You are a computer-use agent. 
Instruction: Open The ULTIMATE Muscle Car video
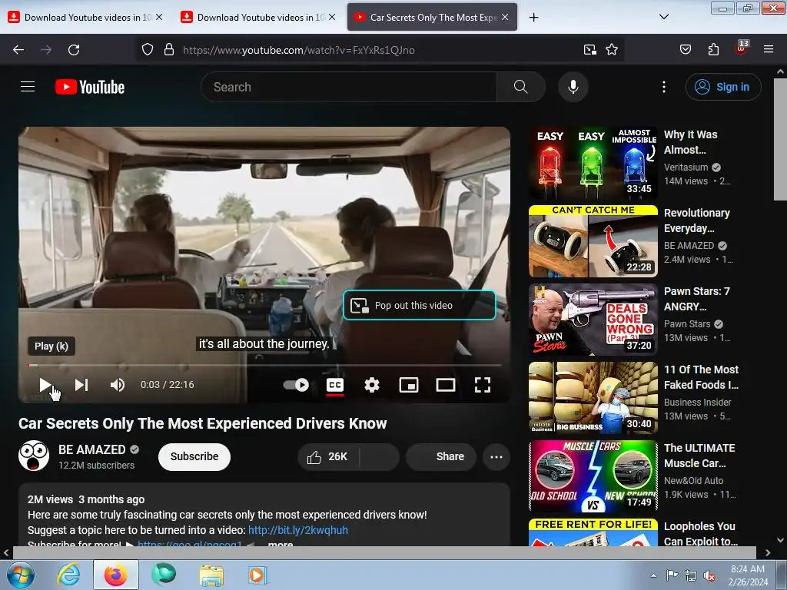pos(593,476)
